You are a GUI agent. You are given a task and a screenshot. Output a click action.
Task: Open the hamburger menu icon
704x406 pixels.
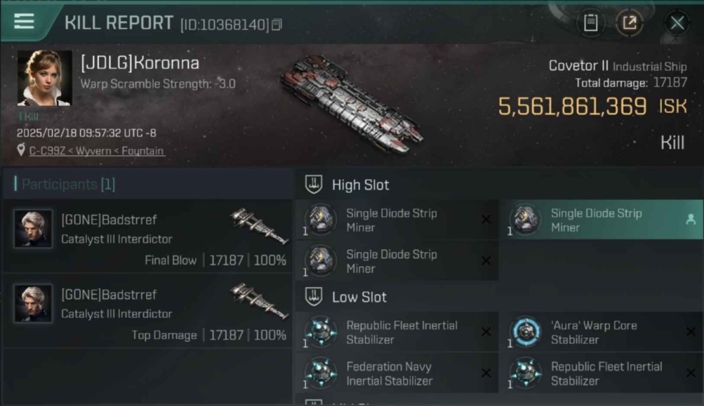coord(24,21)
